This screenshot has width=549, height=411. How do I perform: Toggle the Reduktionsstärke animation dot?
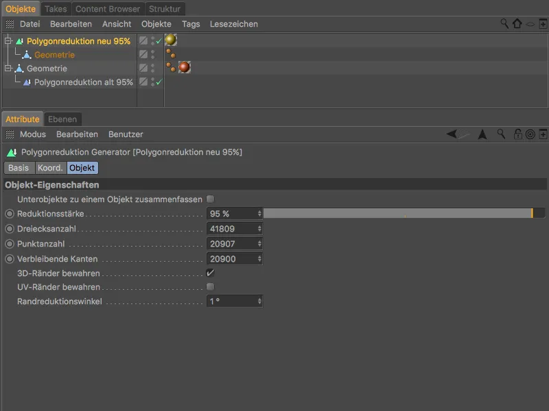[x=10, y=214]
